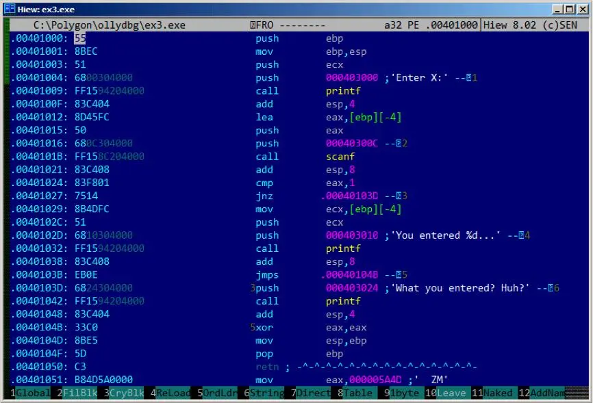This screenshot has width=593, height=403.
Task: Click the Hiew 8.02 version text
Action: pyautogui.click(x=530, y=25)
